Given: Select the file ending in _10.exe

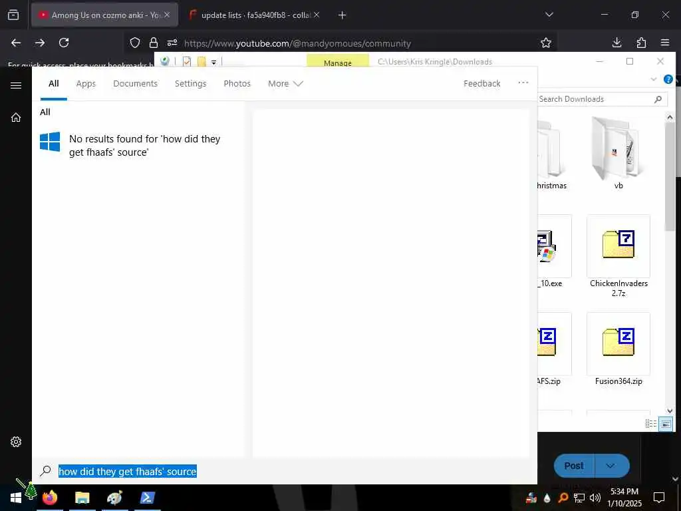Looking at the screenshot, I should 554,252.
